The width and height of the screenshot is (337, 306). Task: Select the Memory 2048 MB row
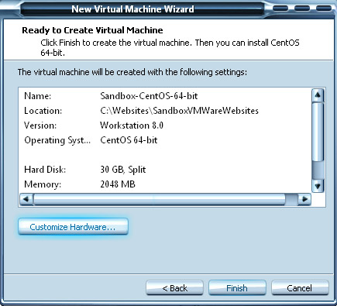pyautogui.click(x=165, y=184)
